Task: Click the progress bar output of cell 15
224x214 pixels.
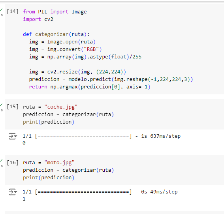Action: 102,136
